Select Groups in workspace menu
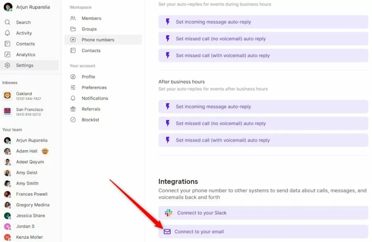 89,29
